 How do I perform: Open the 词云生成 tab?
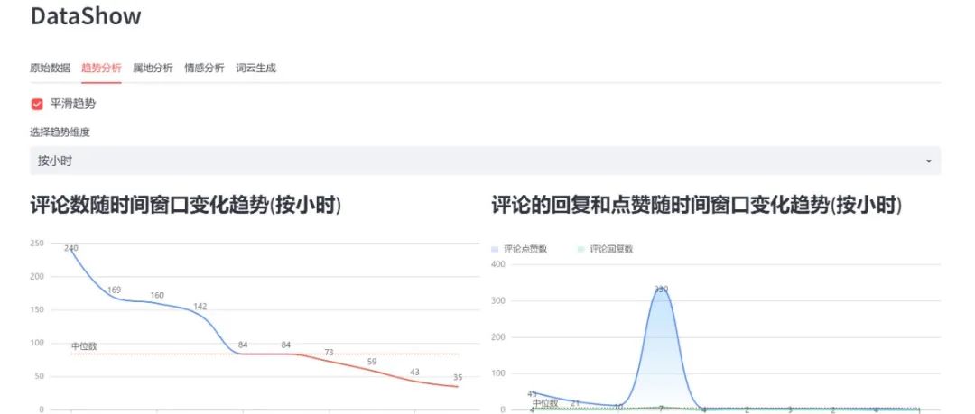click(x=255, y=69)
